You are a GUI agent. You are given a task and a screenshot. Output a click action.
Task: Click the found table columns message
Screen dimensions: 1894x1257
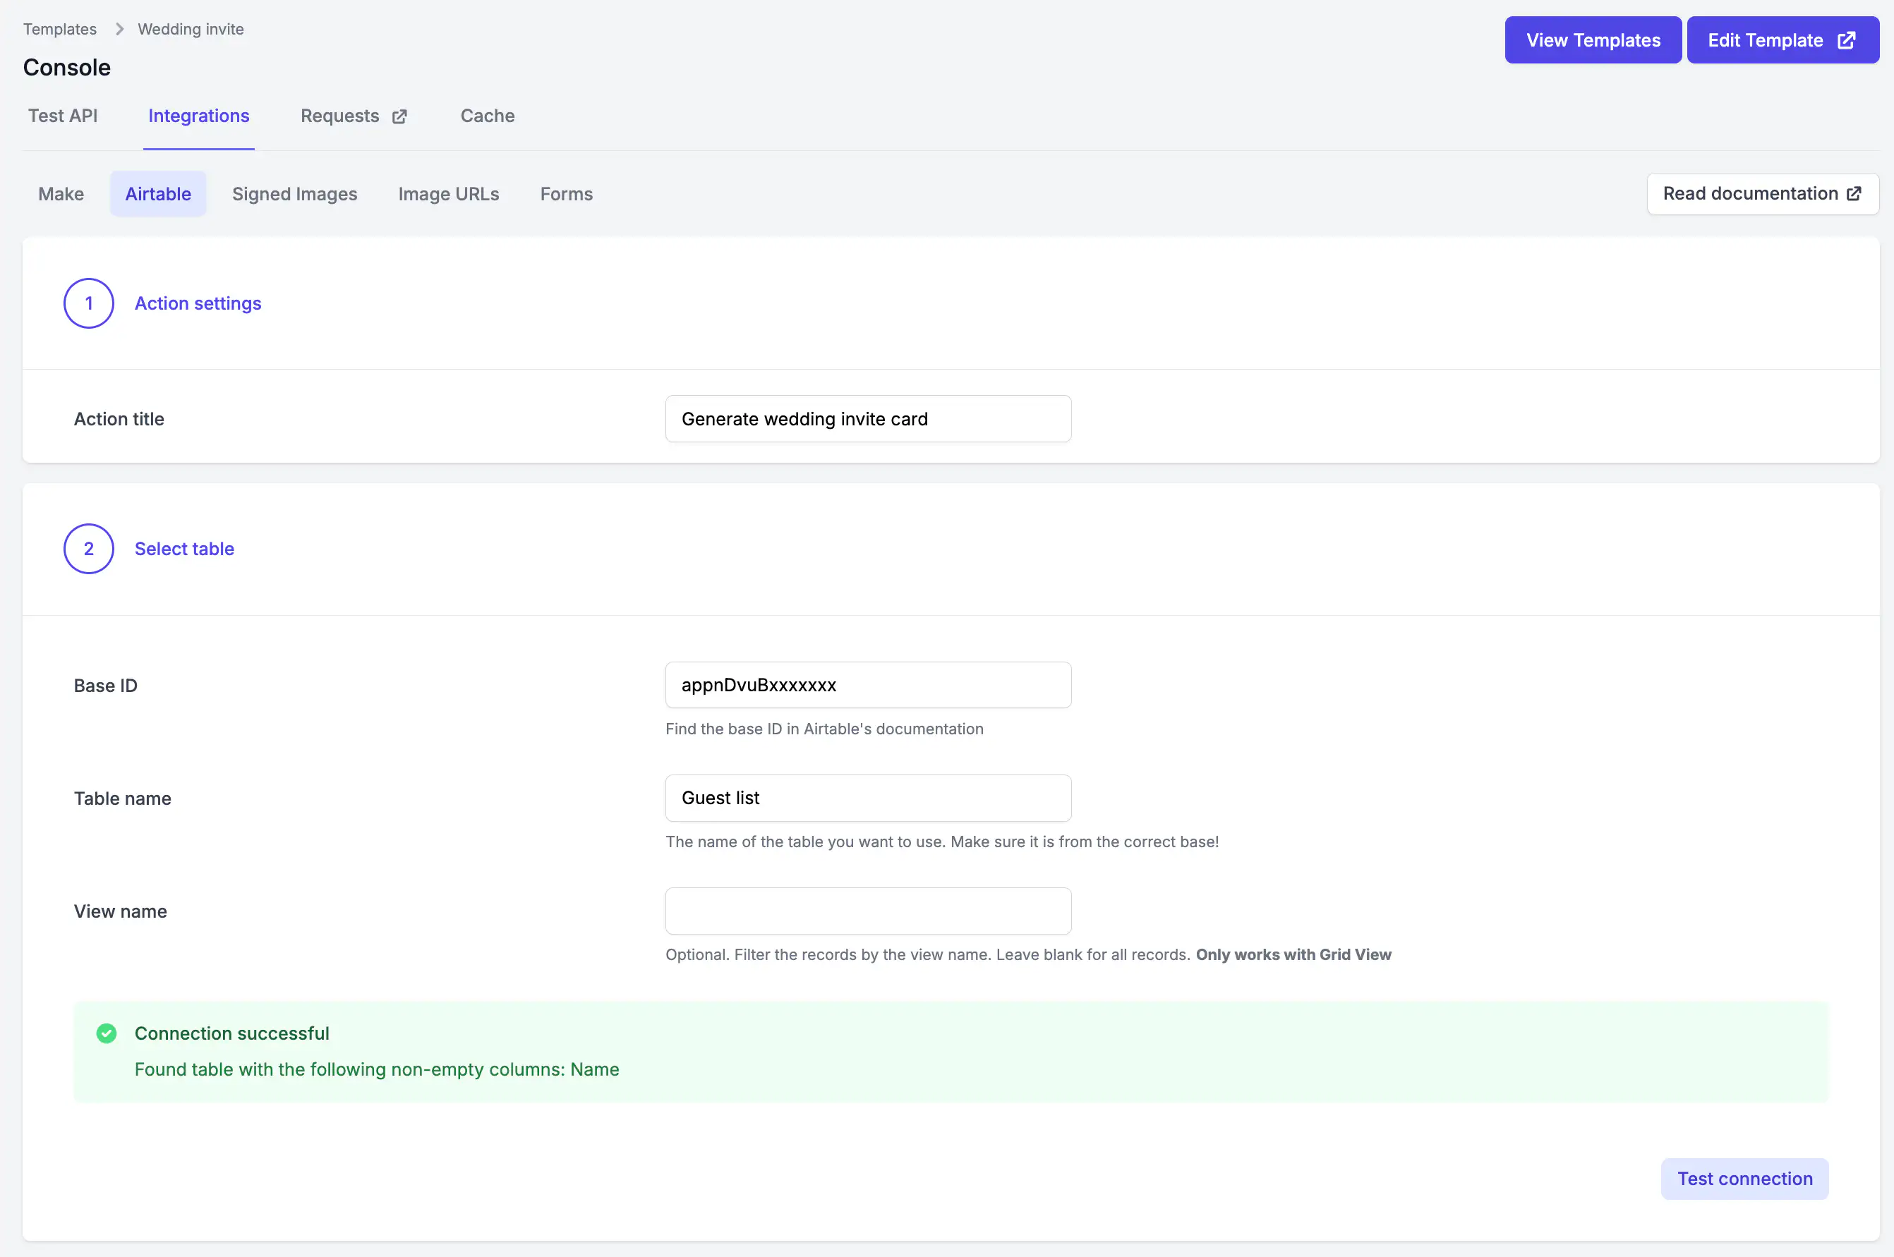(377, 1069)
